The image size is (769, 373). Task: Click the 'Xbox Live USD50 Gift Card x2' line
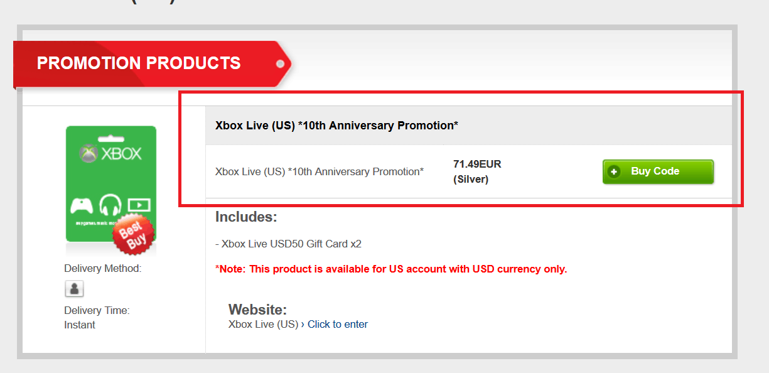click(288, 244)
